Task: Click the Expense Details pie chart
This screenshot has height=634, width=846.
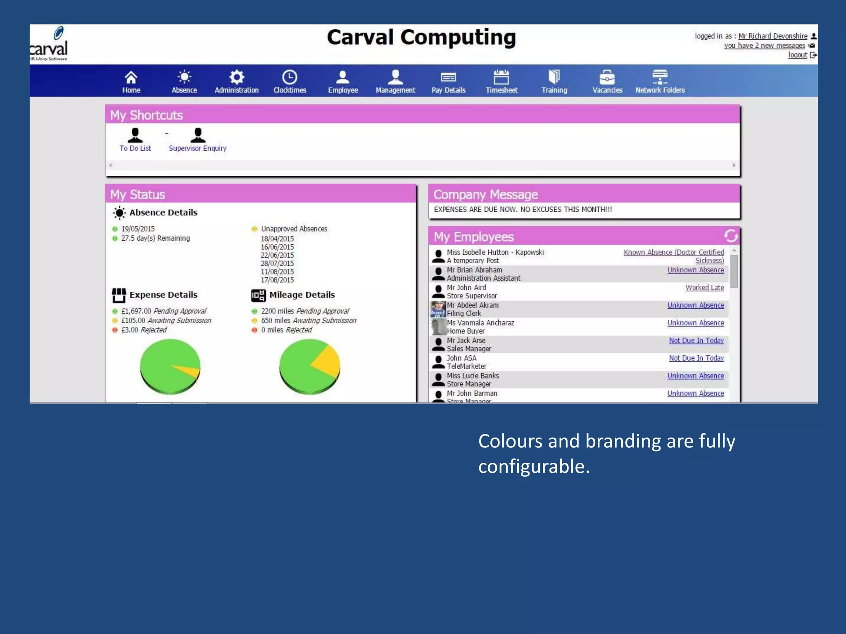Action: pos(170,367)
